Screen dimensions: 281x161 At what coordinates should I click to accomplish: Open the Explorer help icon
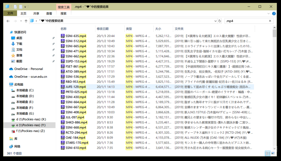click(x=274, y=14)
